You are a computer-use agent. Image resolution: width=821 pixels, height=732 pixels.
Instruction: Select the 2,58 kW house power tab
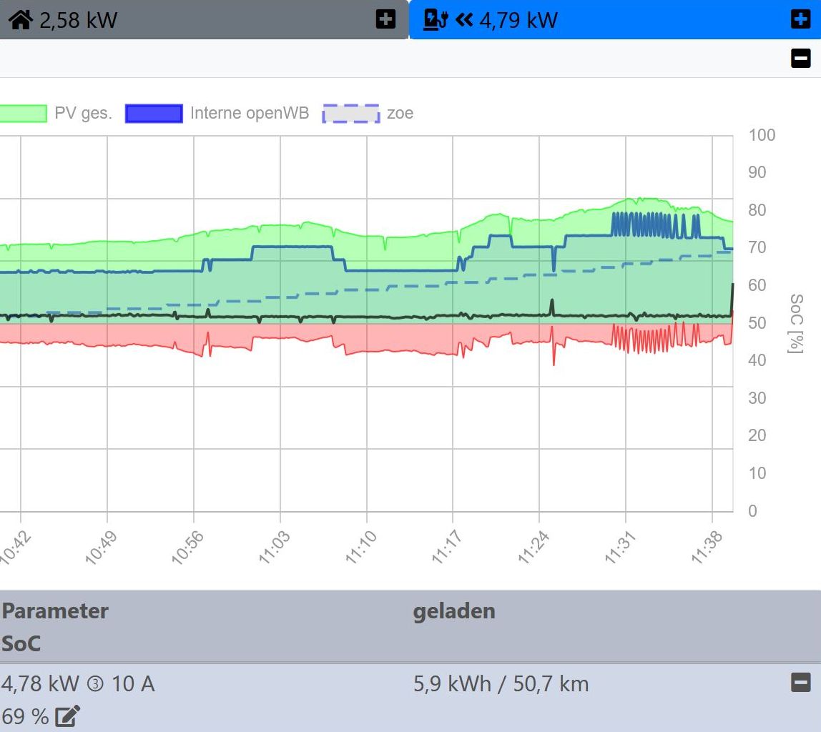tap(79, 20)
